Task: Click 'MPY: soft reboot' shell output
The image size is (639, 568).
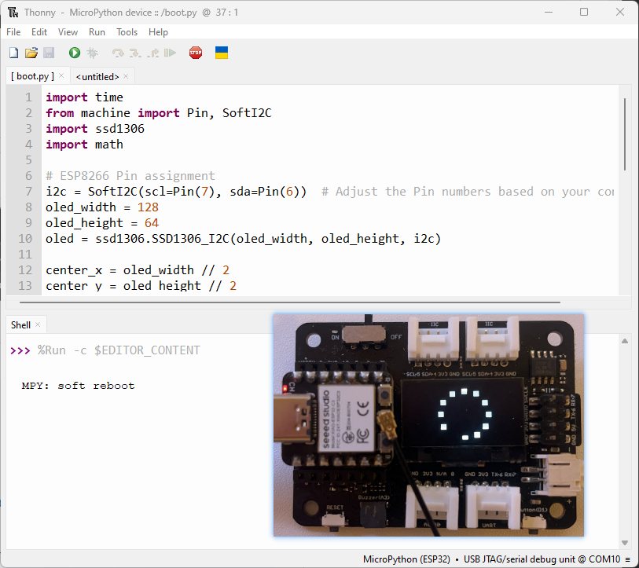Action: pos(78,386)
